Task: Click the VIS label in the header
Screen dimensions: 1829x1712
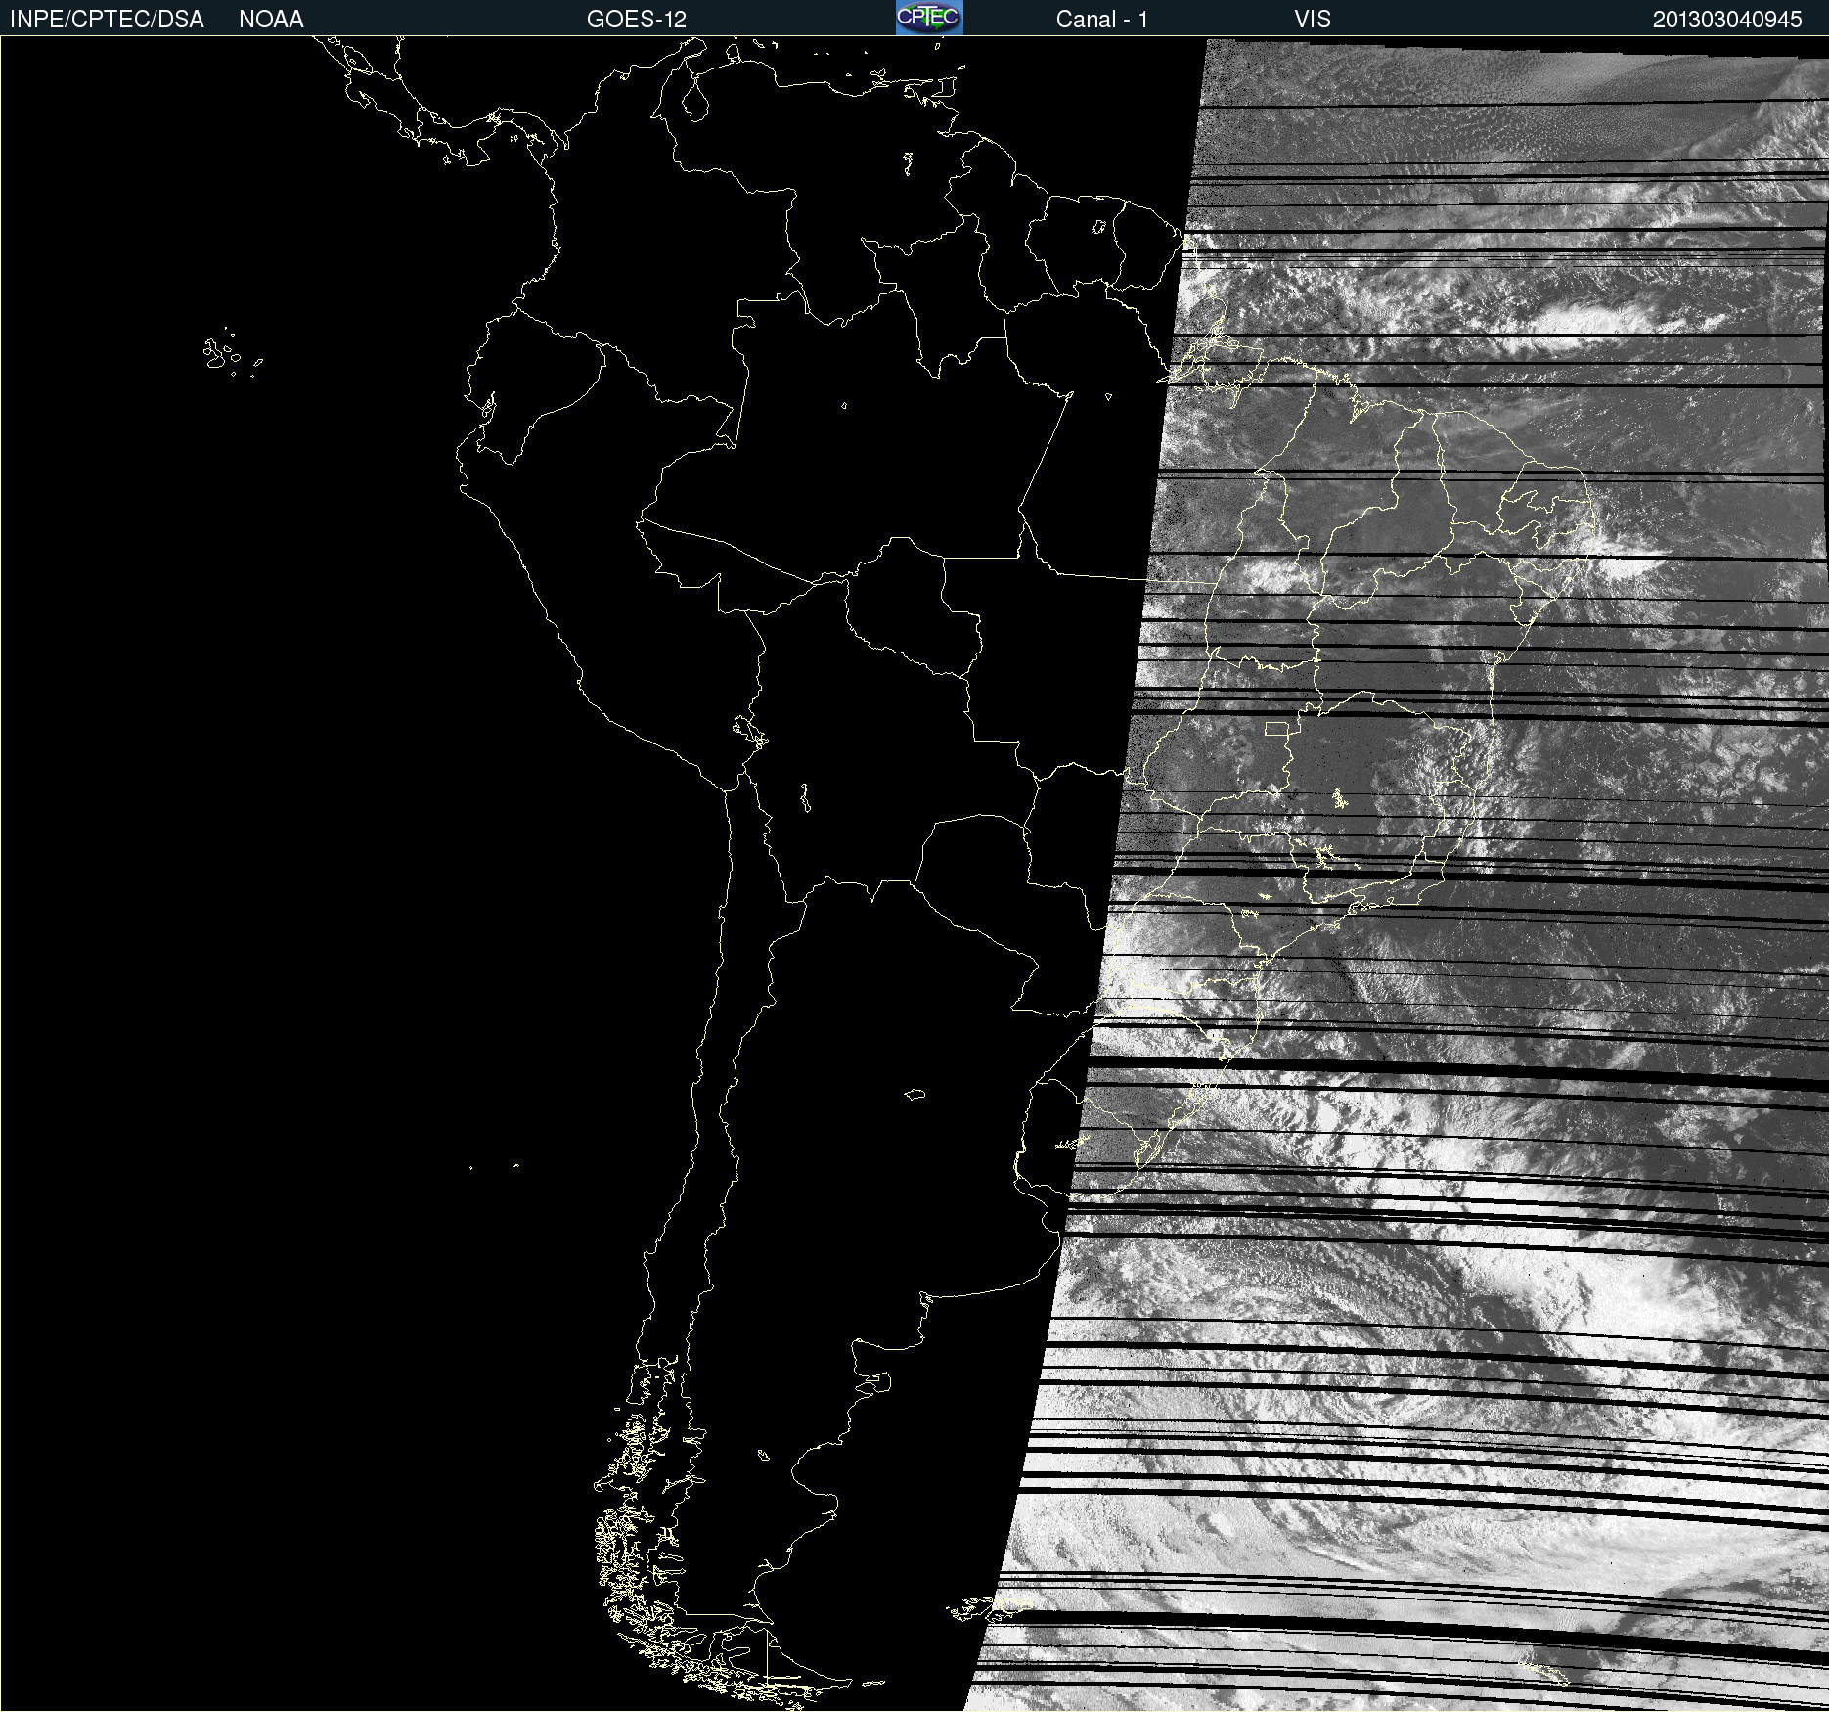Action: click(x=1313, y=20)
